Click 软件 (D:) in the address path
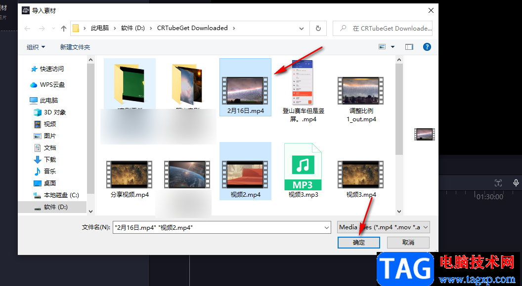Viewport: 522px width, 286px height. pyautogui.click(x=133, y=28)
